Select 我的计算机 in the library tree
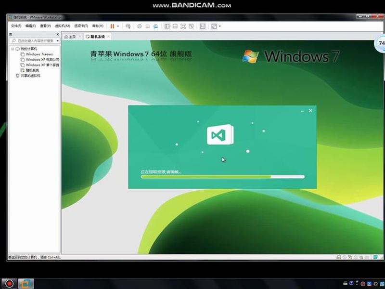Image resolution: width=385 pixels, height=289 pixels. (29, 49)
